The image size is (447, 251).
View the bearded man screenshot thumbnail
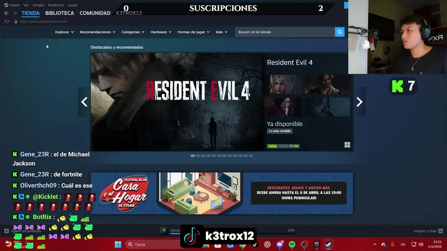(x=328, y=85)
